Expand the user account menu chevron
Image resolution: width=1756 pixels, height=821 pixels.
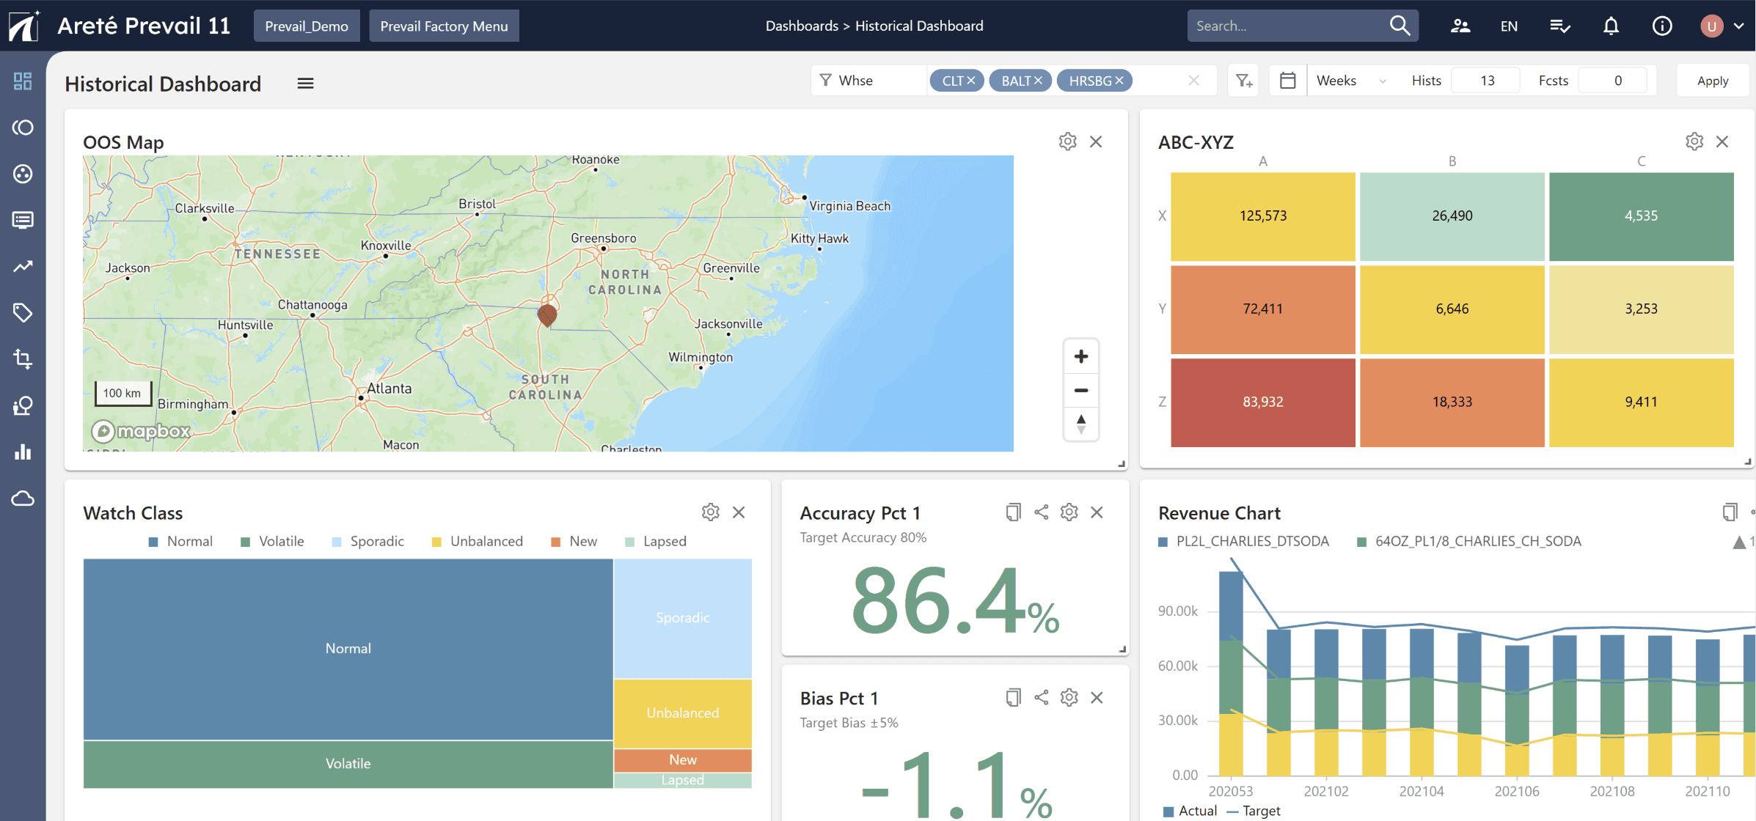tap(1740, 25)
